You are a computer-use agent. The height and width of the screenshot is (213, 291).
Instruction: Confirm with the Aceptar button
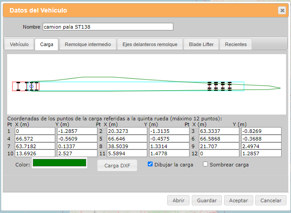238,201
